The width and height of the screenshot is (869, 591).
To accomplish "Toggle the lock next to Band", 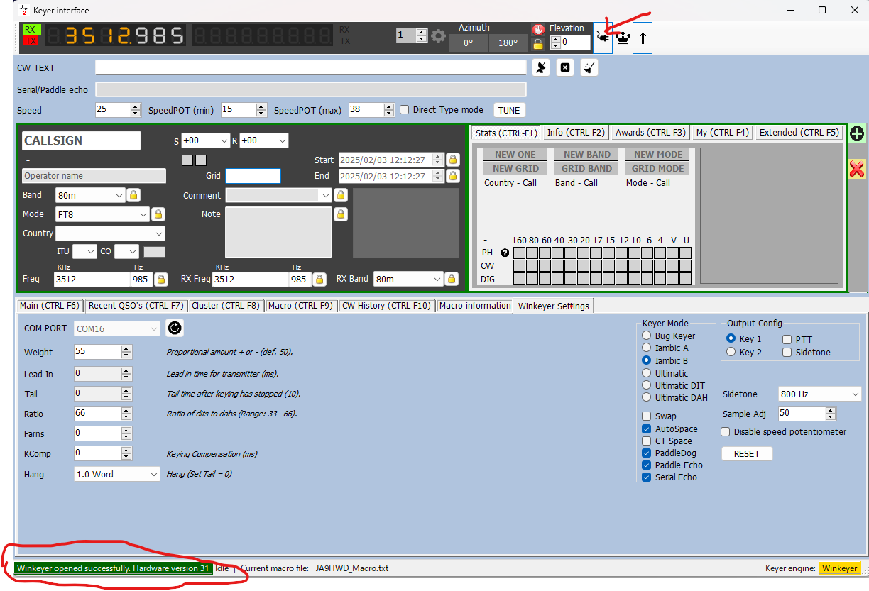I will tap(133, 195).
